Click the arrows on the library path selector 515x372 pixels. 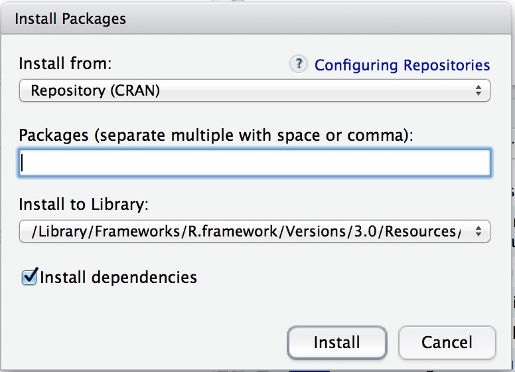click(478, 231)
